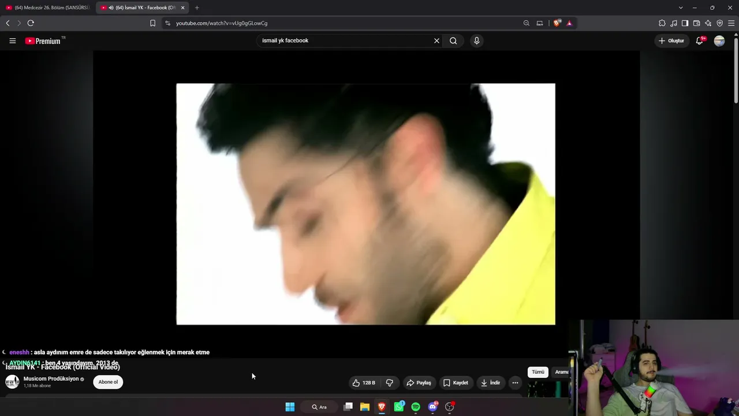Click the zoom out magnifier in address bar
Image resolution: width=739 pixels, height=416 pixels.
tap(526, 23)
